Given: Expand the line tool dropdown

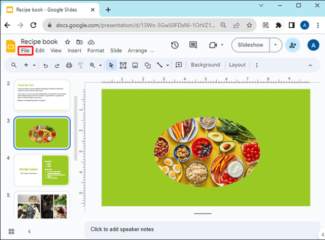Looking at the screenshot, I should pyautogui.click(x=168, y=65).
